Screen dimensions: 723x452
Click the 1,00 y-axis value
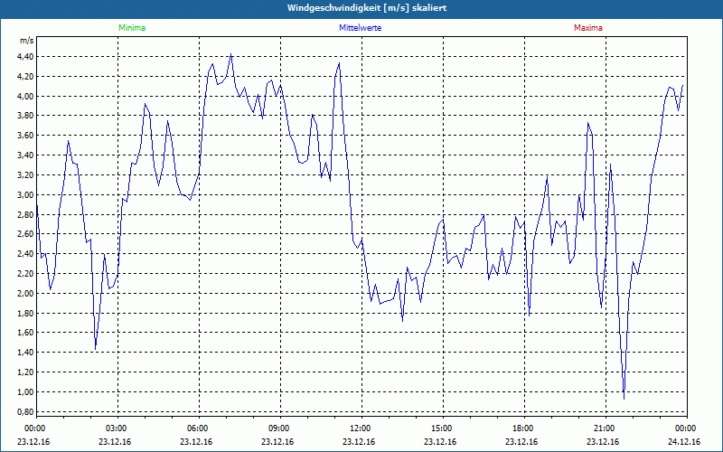pyautogui.click(x=26, y=392)
